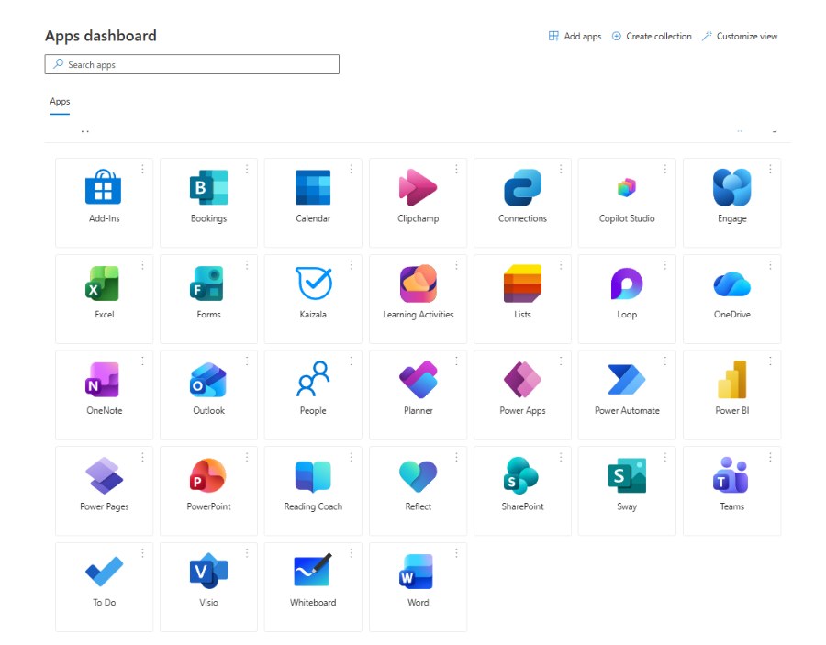Viewport: 826px width, 645px height.
Task: Click the Power Automate label
Action: coord(627,410)
